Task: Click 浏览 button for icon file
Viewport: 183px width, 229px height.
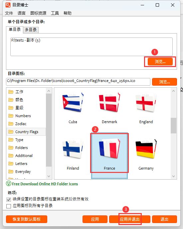Action: coord(164,82)
